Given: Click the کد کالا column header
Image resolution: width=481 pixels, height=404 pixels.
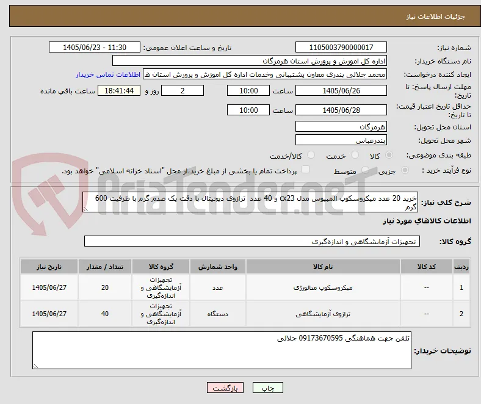Looking at the screenshot, I should 427,267.
